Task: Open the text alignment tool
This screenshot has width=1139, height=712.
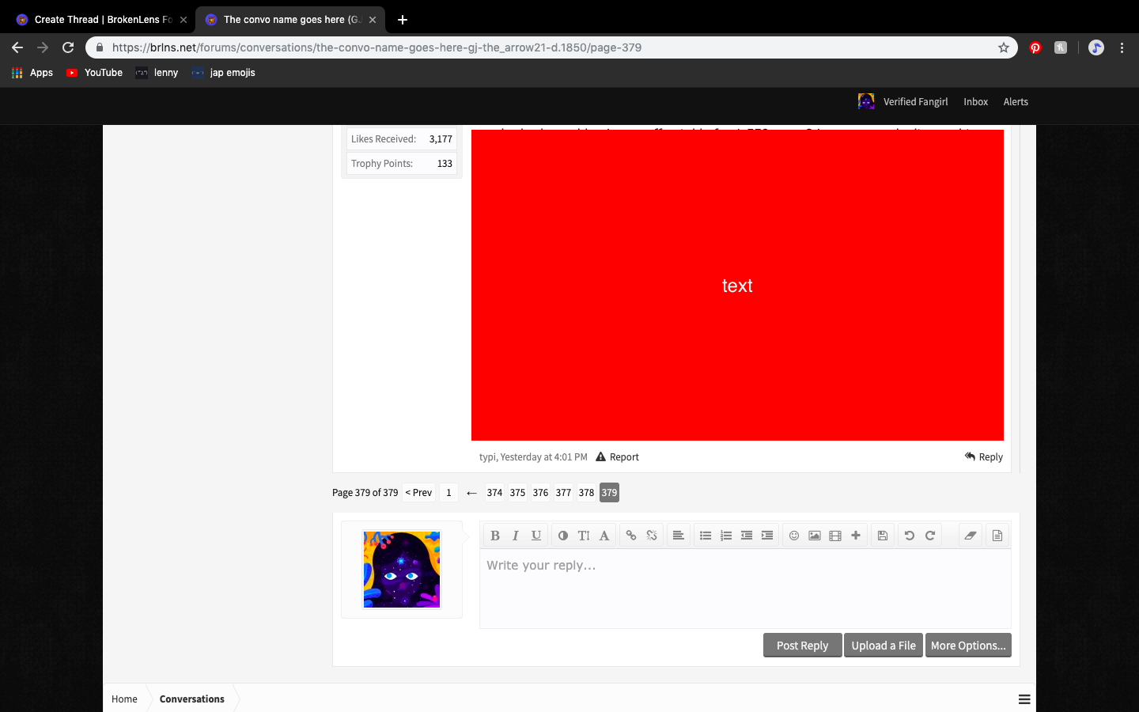Action: coord(679,536)
